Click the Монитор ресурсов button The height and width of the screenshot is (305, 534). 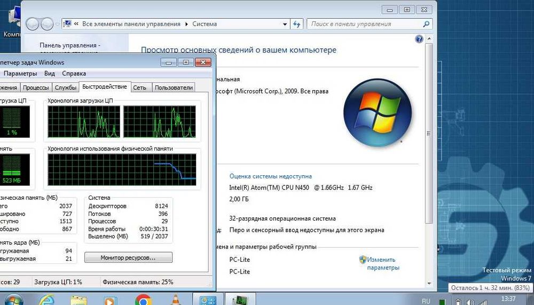(x=128, y=257)
